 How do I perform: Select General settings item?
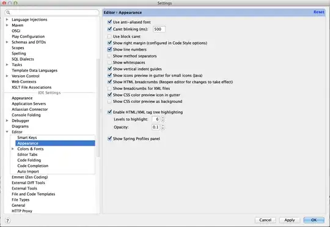pos(18,206)
